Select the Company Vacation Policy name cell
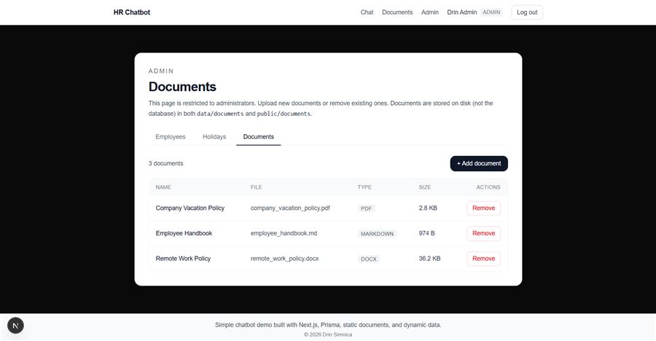The width and height of the screenshot is (656, 341). pyautogui.click(x=190, y=208)
